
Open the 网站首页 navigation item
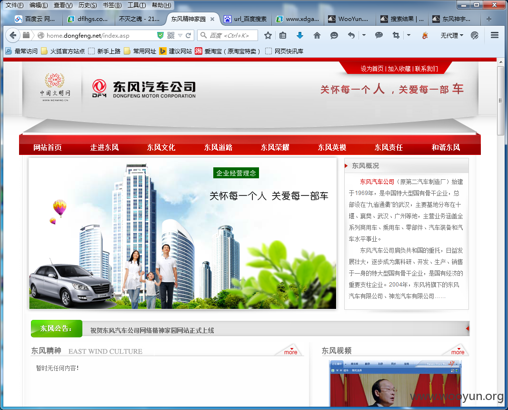pyautogui.click(x=48, y=147)
